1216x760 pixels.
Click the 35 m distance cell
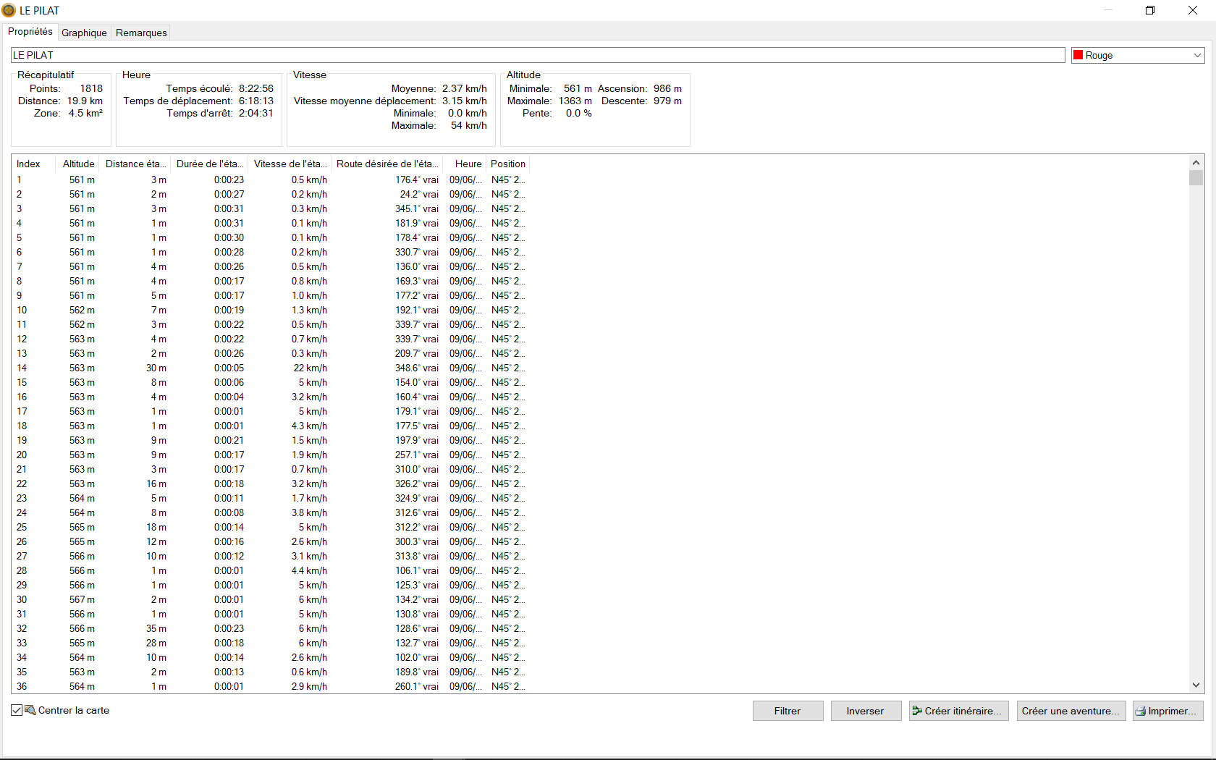[x=156, y=628]
